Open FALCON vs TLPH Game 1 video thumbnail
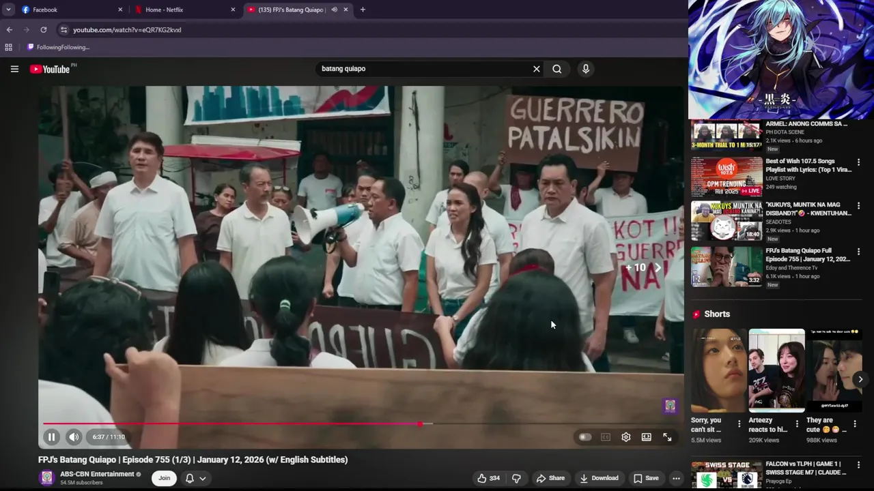The image size is (874, 491). (x=727, y=475)
